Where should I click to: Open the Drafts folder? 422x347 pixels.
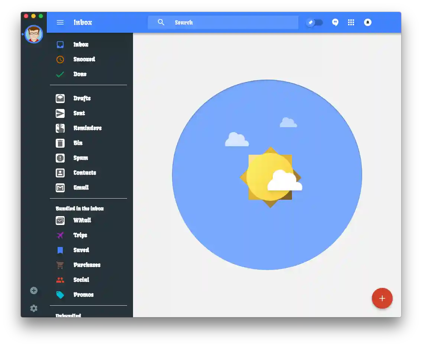82,99
